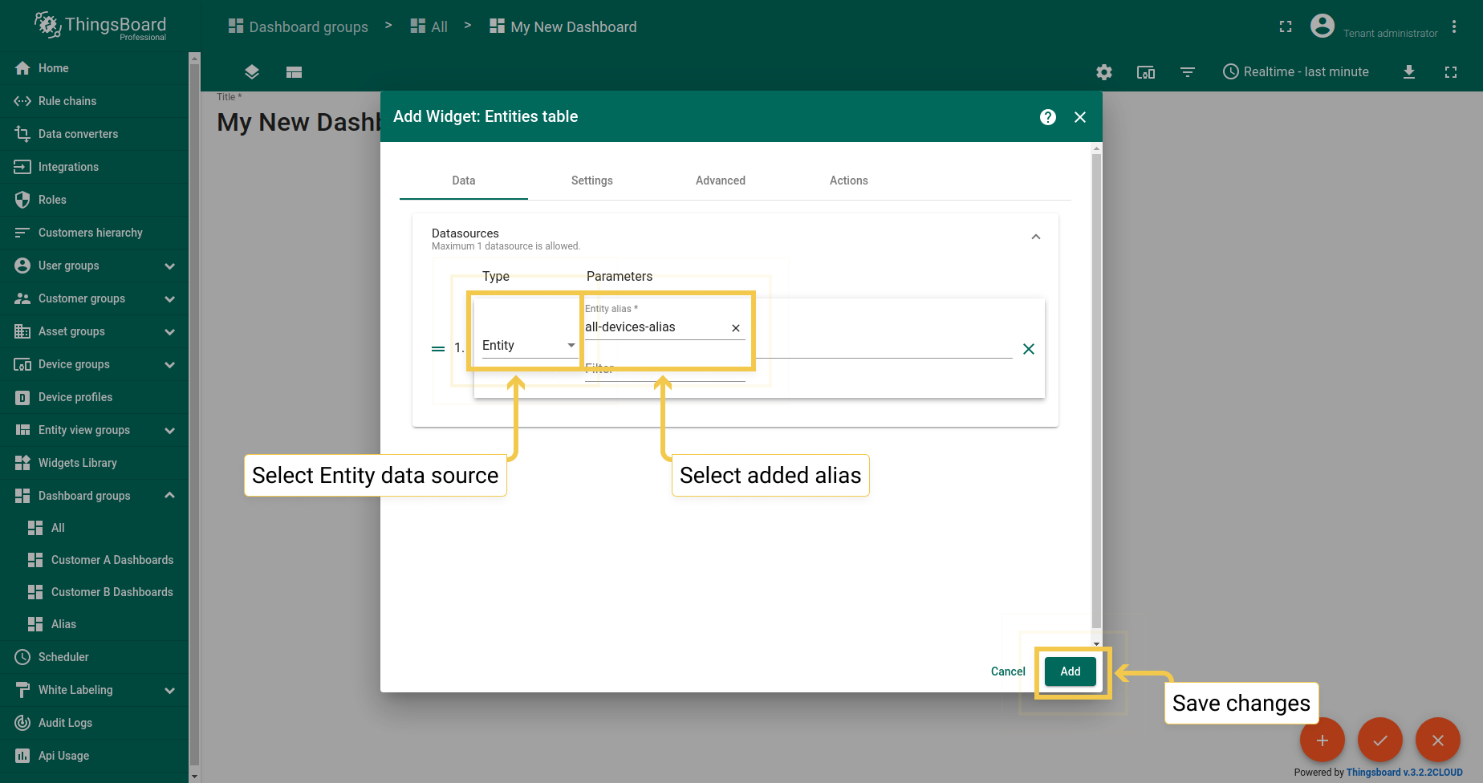Open Customer B Dashboards

94,592
